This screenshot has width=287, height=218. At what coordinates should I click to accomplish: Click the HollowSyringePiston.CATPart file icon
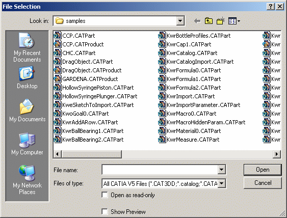(x=58, y=88)
